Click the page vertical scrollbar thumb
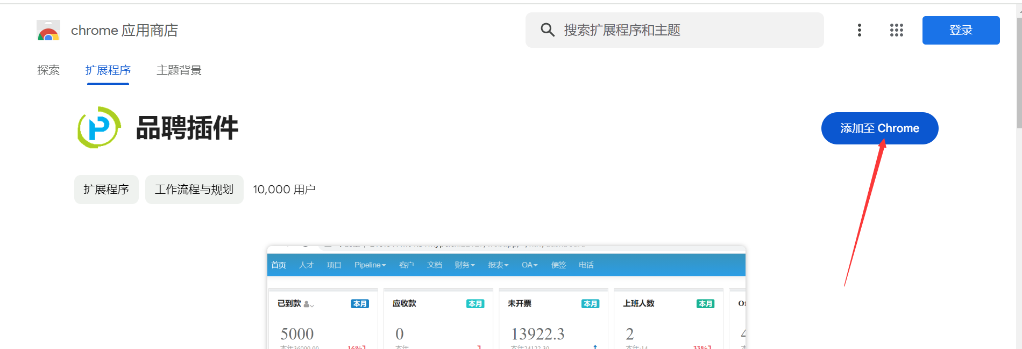This screenshot has width=1022, height=349. 1019,72
